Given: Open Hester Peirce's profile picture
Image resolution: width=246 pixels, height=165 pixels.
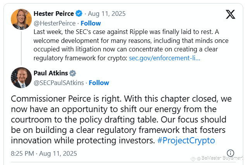Looking at the screenshot, I should [x=21, y=19].
